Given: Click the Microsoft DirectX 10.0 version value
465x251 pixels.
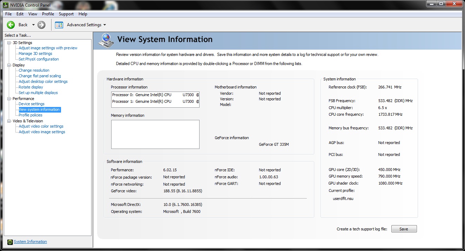Looking at the screenshot, I should pyautogui.click(x=183, y=205).
